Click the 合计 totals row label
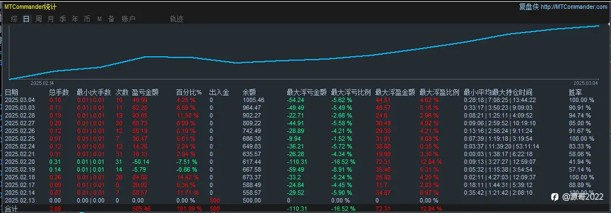Viewport: 611px width, 213px height. [x=11, y=209]
